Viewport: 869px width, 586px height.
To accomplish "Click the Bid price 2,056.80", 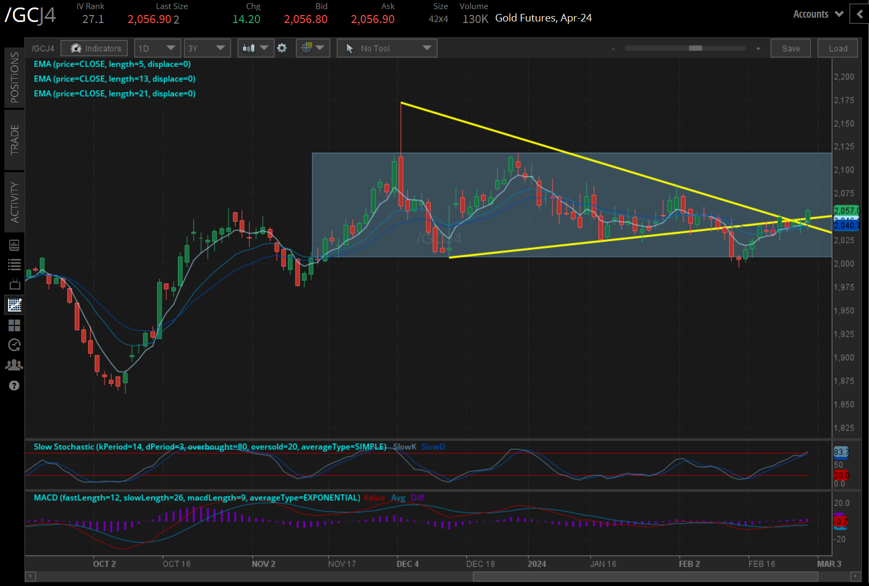I will pos(306,19).
